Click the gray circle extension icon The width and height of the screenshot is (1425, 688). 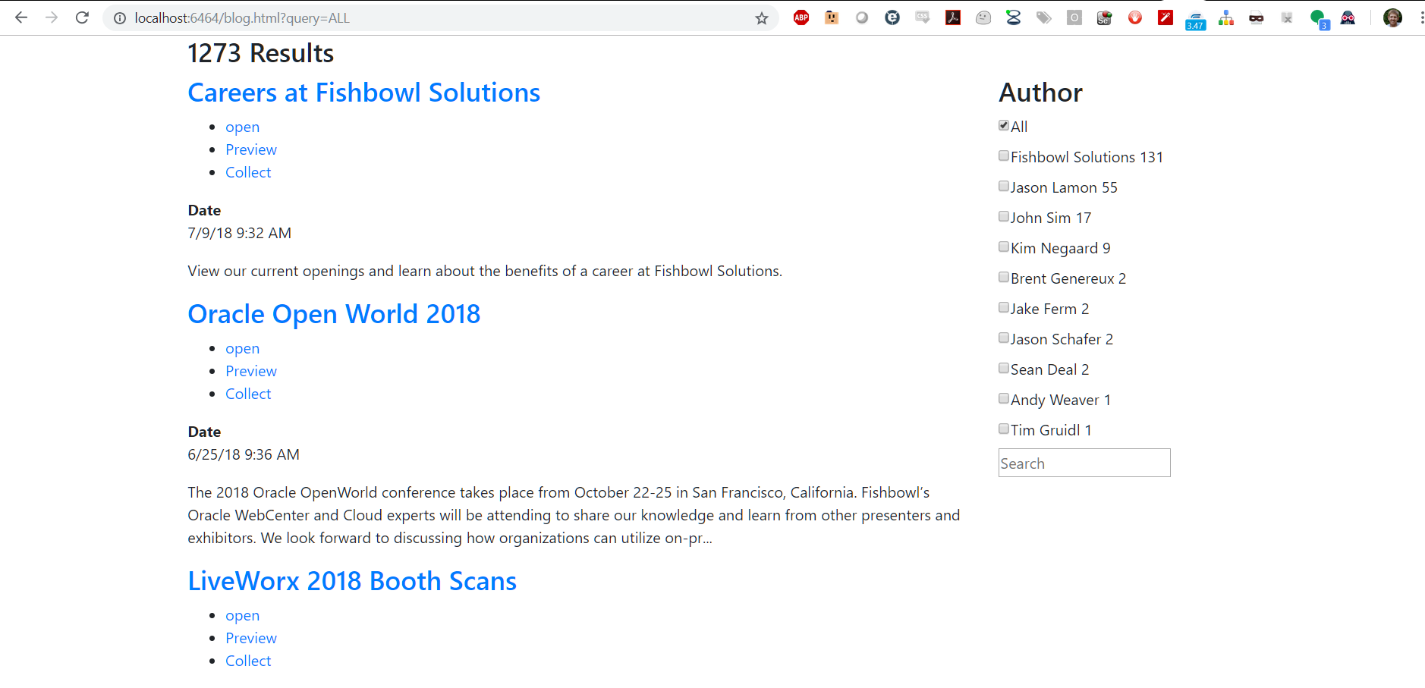click(862, 17)
